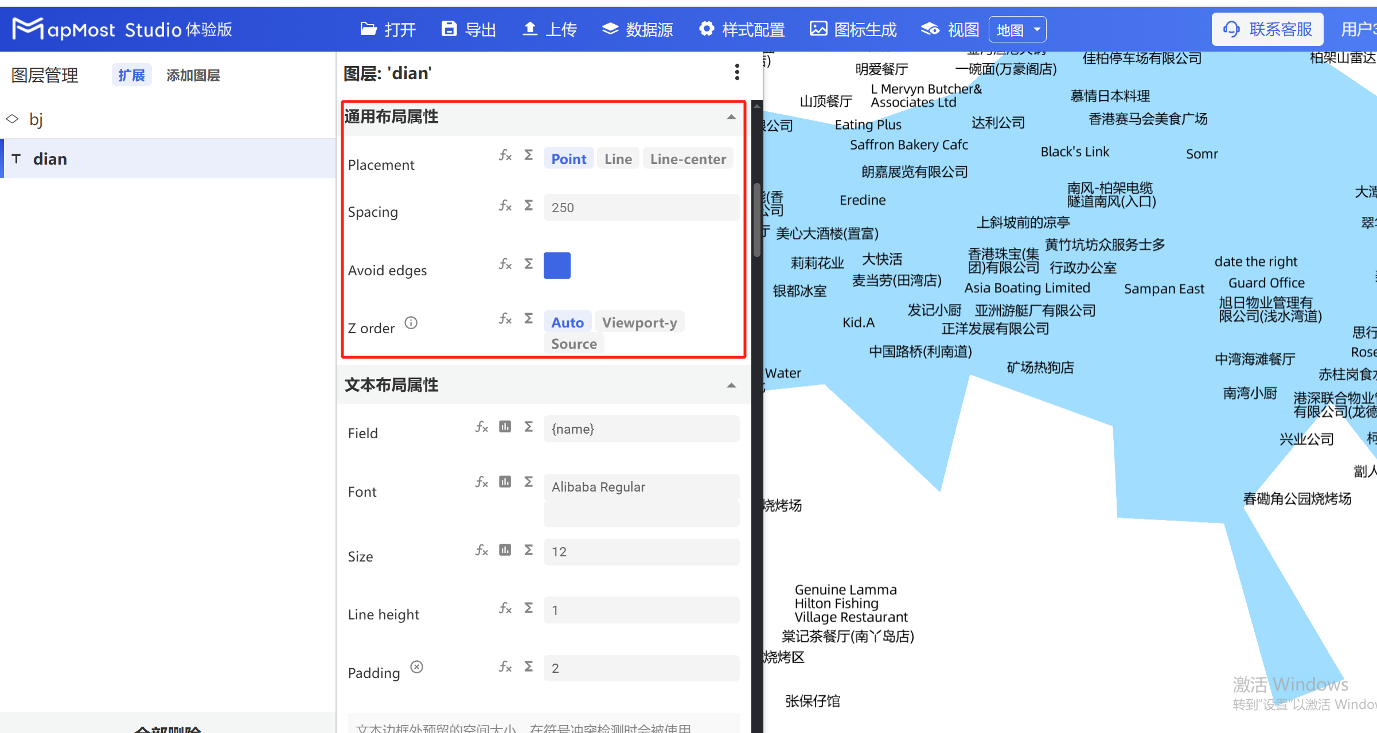
Task: Click the 联系客服 contact support button
Action: click(1267, 29)
